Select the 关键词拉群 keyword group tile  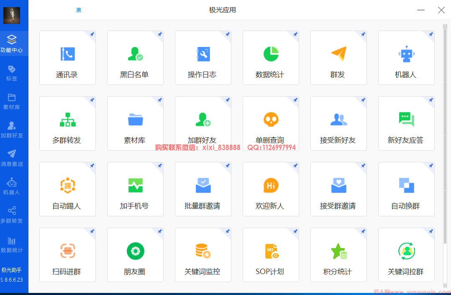(x=406, y=255)
